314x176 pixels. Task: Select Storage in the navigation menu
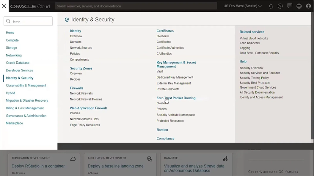pyautogui.click(x=11, y=48)
